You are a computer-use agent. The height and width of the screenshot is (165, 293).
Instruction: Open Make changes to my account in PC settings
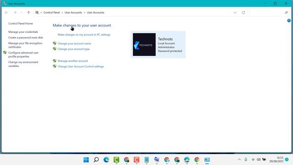(84, 35)
